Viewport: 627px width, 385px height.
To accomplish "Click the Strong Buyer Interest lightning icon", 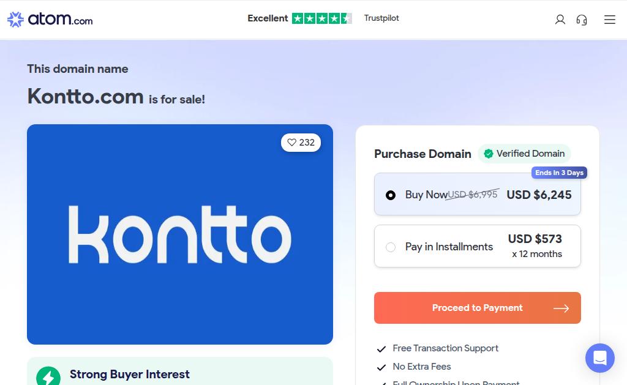I will tap(48, 376).
